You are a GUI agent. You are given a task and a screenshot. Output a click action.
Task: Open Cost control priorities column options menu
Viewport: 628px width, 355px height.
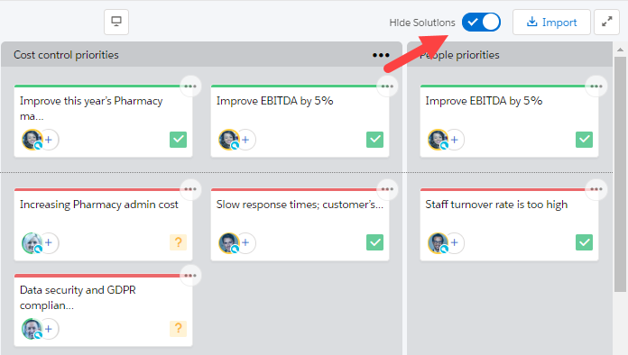tap(381, 55)
